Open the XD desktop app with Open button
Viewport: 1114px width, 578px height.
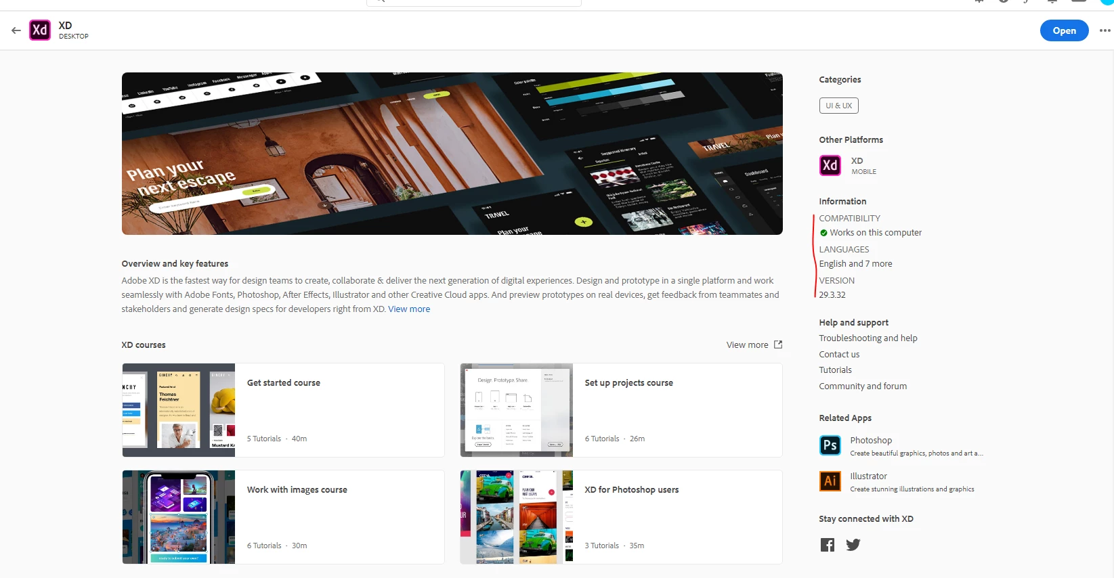[x=1064, y=30]
